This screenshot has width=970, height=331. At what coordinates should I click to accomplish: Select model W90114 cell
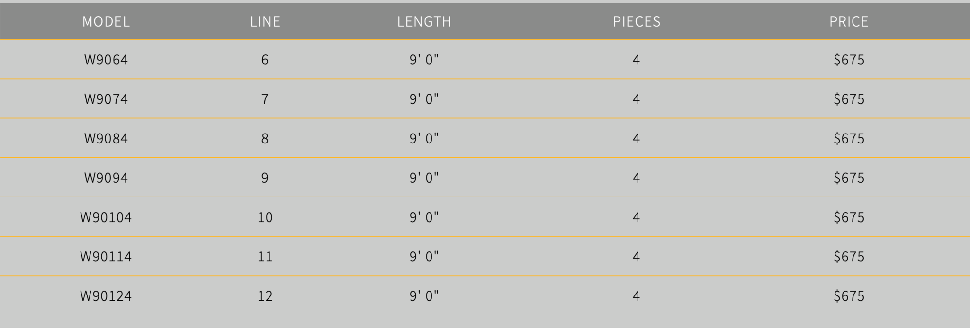coord(106,256)
